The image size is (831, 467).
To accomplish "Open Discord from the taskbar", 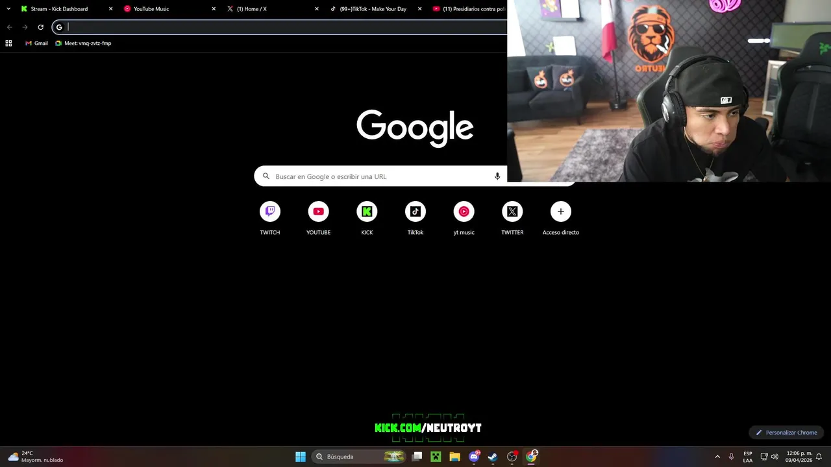I will pos(474,457).
